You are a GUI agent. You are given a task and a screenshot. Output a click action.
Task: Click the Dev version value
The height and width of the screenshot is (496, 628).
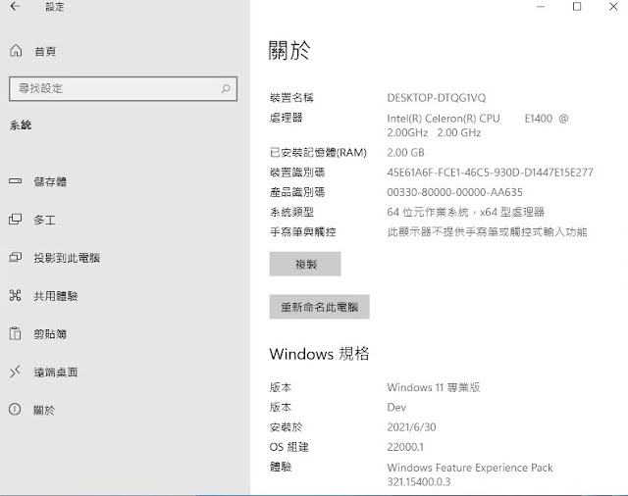(x=396, y=407)
